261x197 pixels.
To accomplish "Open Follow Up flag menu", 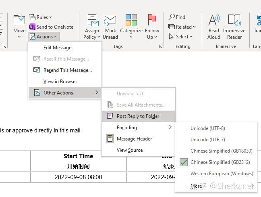I will tap(152, 27).
